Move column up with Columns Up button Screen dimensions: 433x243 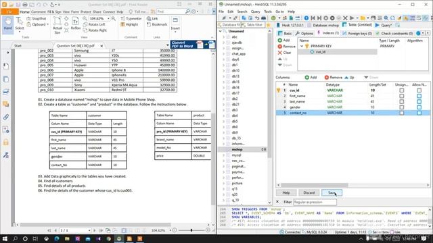349,78
